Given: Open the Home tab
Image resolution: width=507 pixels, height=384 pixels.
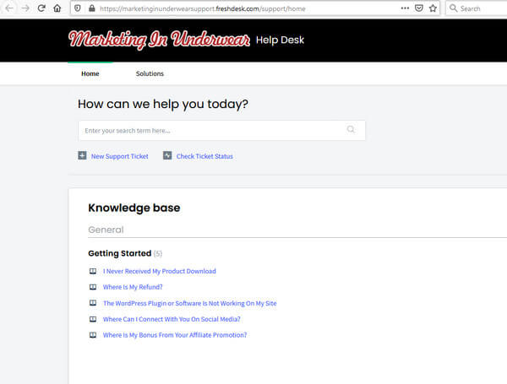Looking at the screenshot, I should [x=90, y=73].
